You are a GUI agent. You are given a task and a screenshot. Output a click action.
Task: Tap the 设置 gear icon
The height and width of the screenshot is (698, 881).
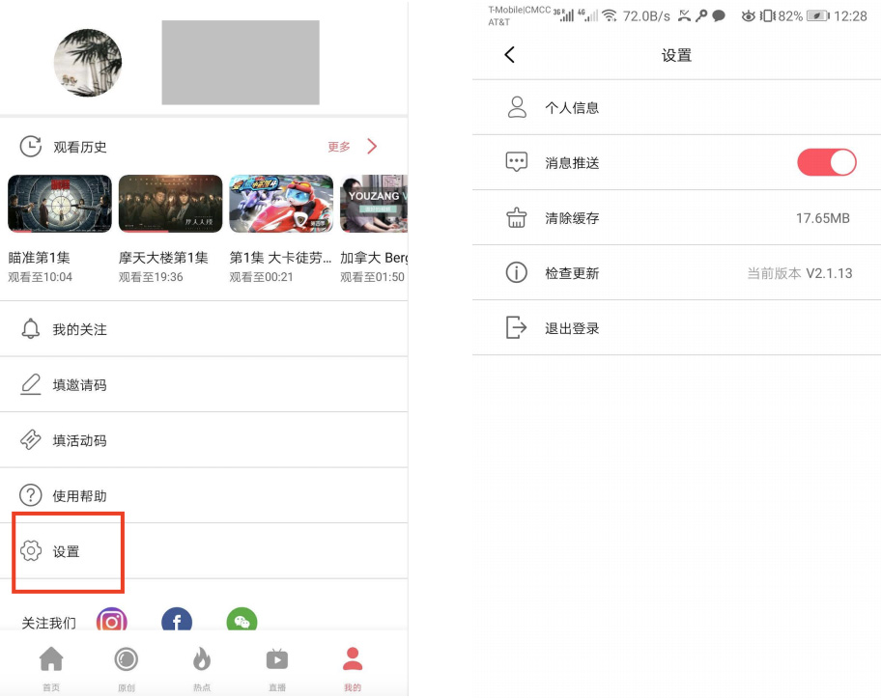tap(31, 551)
